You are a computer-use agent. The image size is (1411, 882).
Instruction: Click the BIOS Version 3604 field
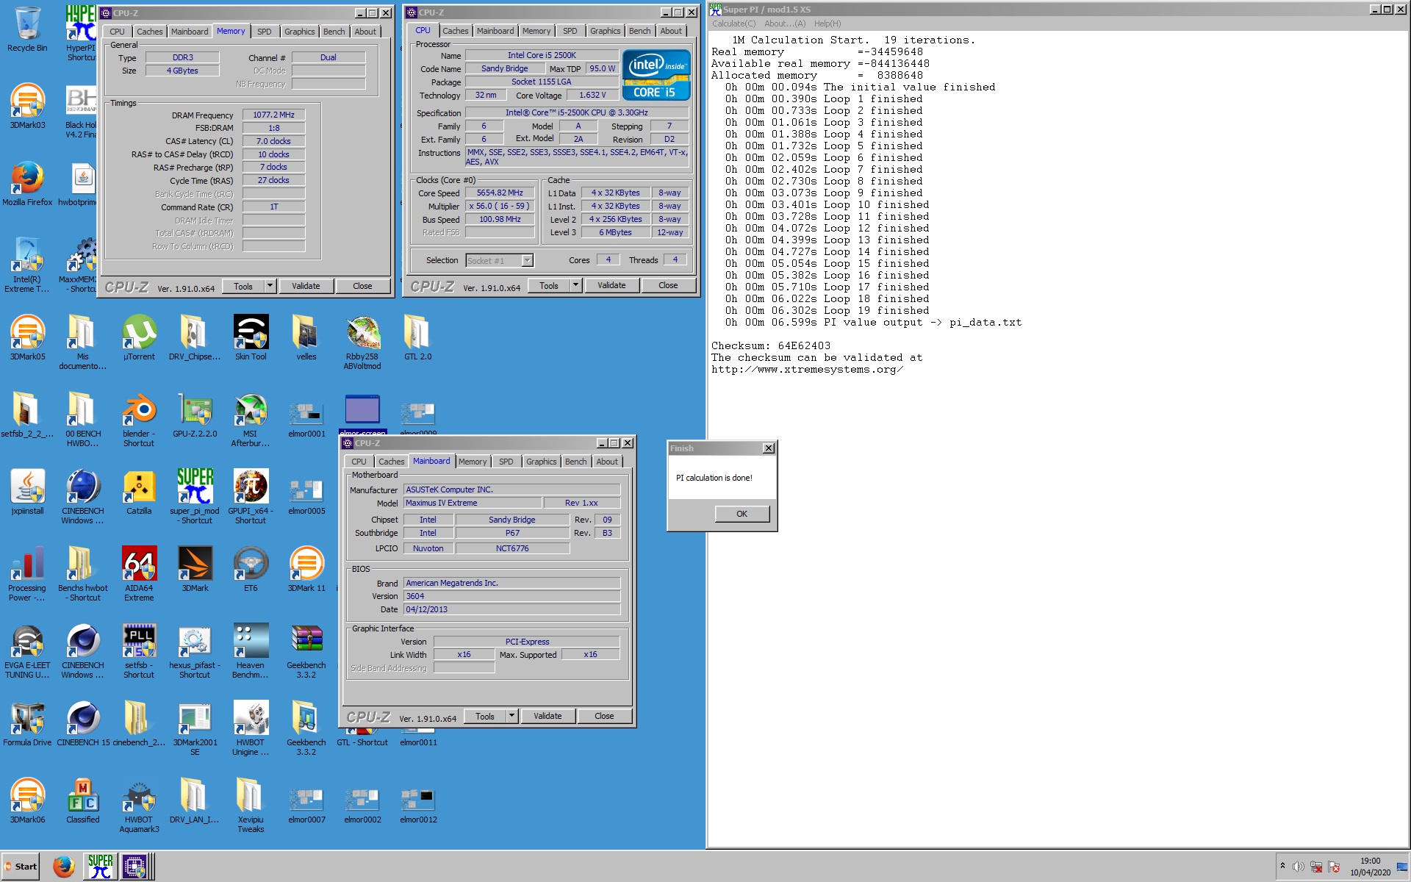[x=511, y=596]
